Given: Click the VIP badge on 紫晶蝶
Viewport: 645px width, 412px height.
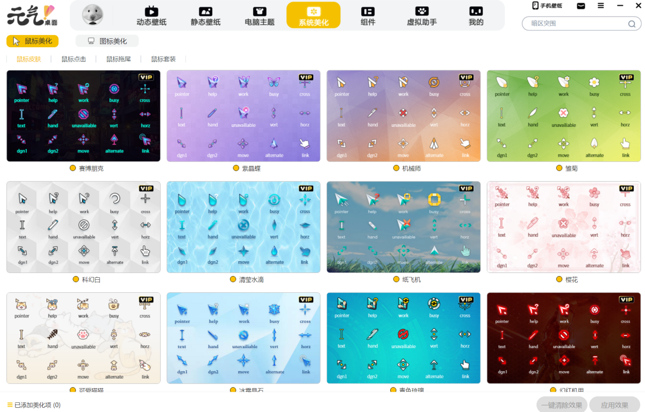Looking at the screenshot, I should click(x=306, y=77).
